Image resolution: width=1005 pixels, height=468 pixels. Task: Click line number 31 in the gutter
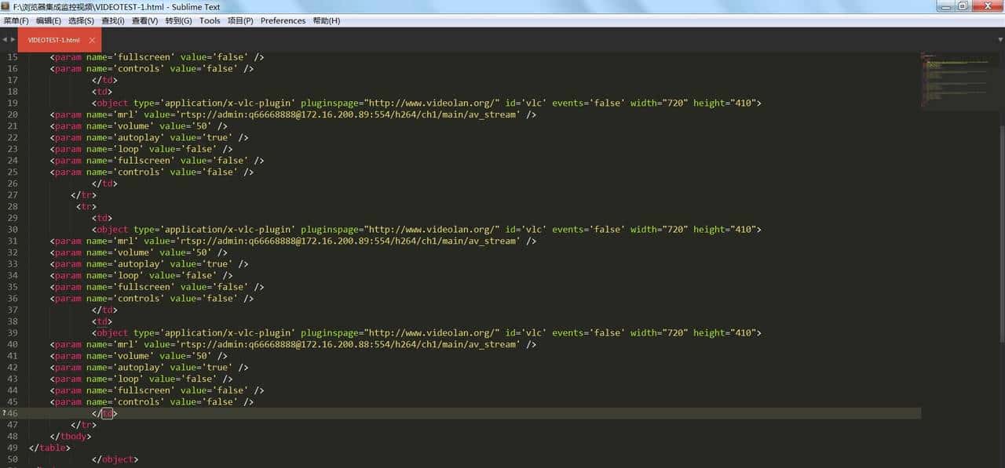[13, 241]
